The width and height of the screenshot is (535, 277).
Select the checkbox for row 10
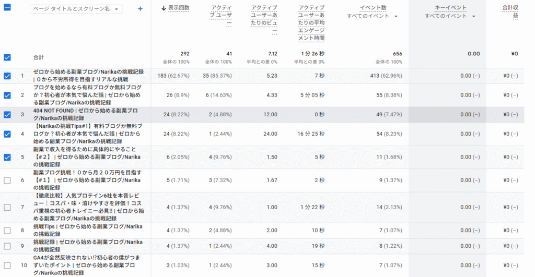(x=7, y=265)
